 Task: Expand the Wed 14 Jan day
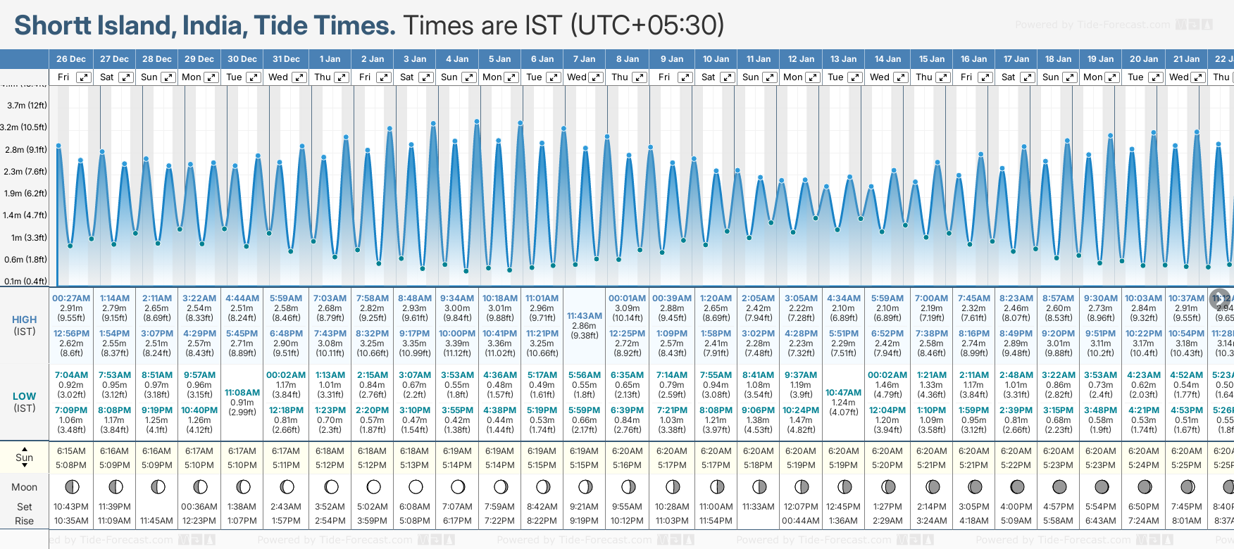click(x=901, y=77)
